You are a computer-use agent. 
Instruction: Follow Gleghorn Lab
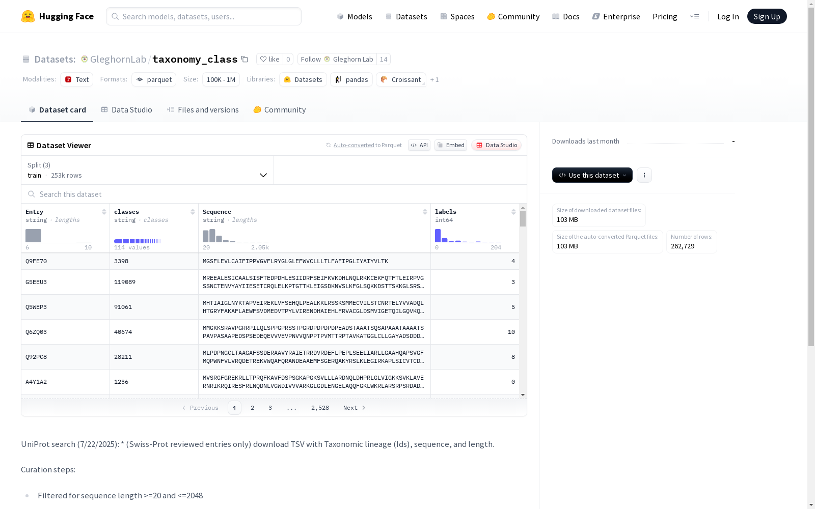pos(337,59)
